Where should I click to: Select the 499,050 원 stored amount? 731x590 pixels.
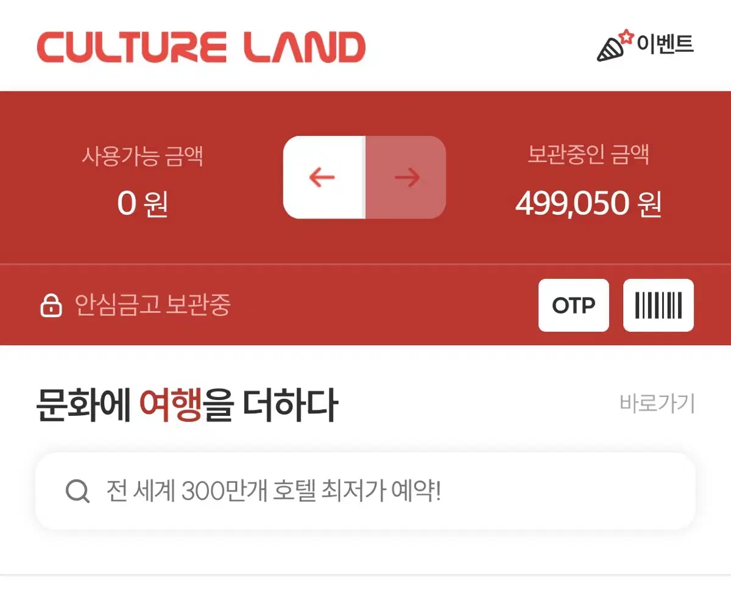[x=588, y=204]
